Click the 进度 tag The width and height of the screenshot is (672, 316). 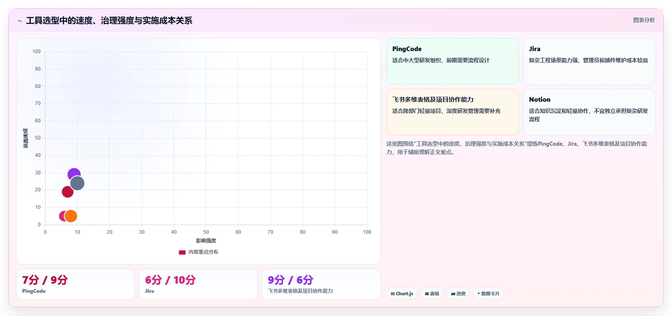coord(458,294)
